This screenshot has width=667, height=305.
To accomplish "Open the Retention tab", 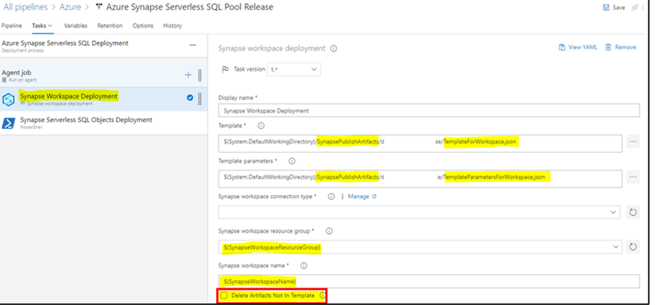I will point(109,25).
